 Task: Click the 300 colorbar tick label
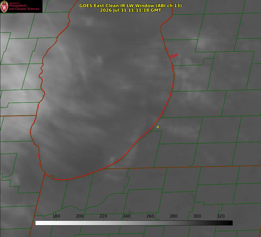[x=197, y=216]
